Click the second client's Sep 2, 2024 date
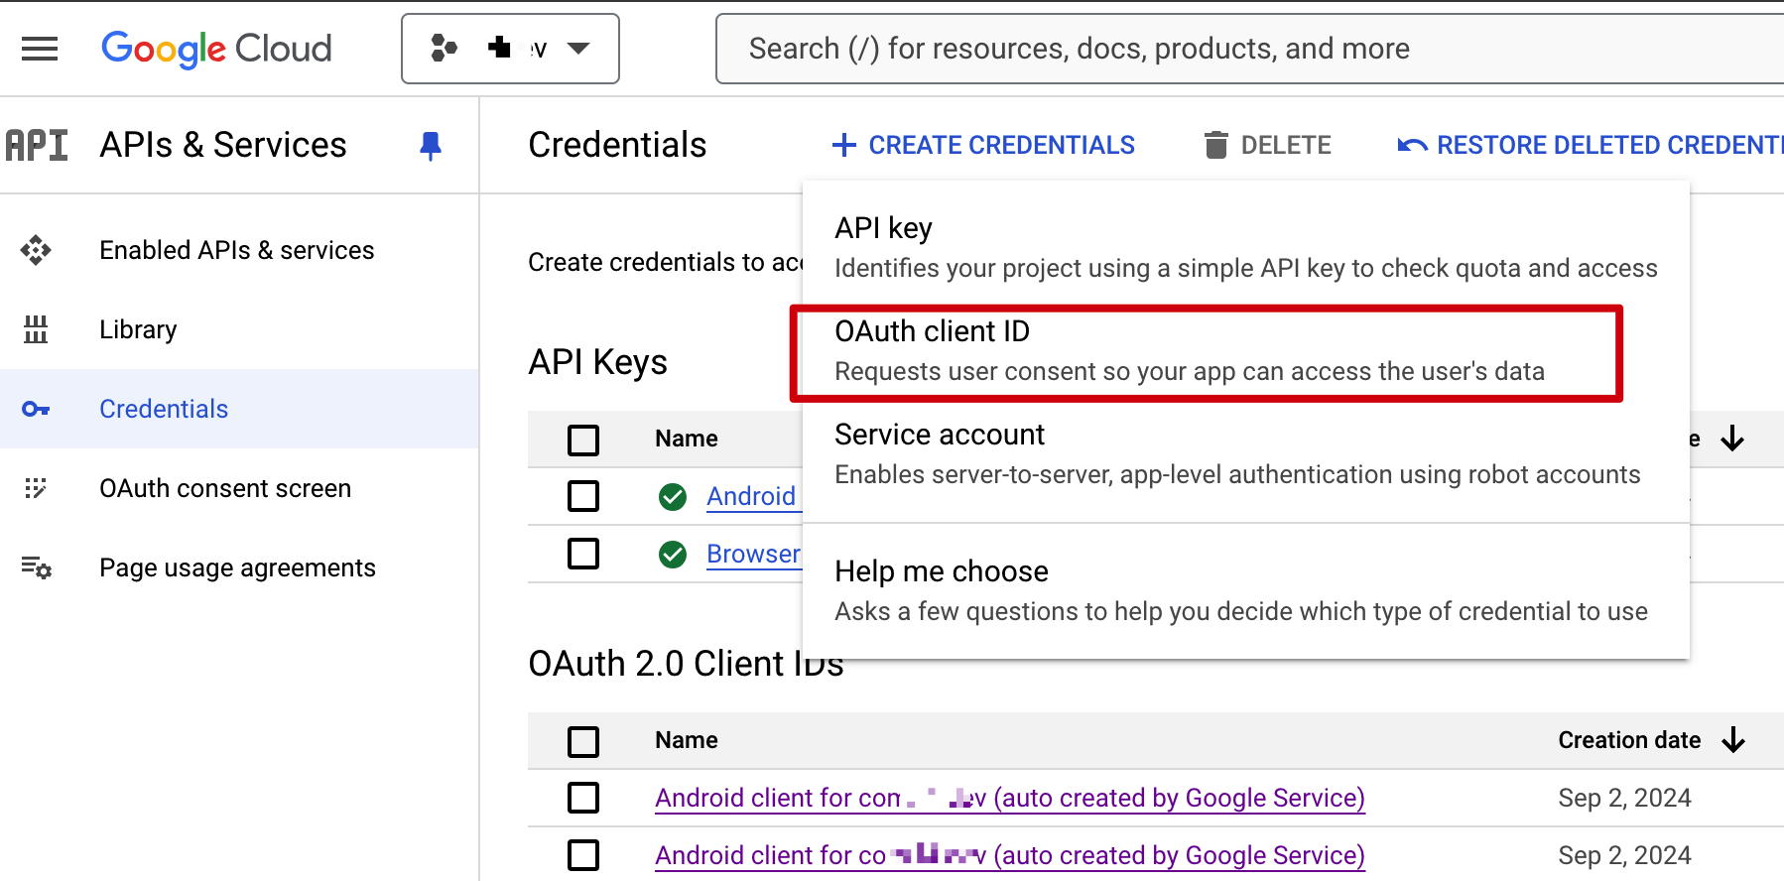The width and height of the screenshot is (1784, 881). 1624,855
